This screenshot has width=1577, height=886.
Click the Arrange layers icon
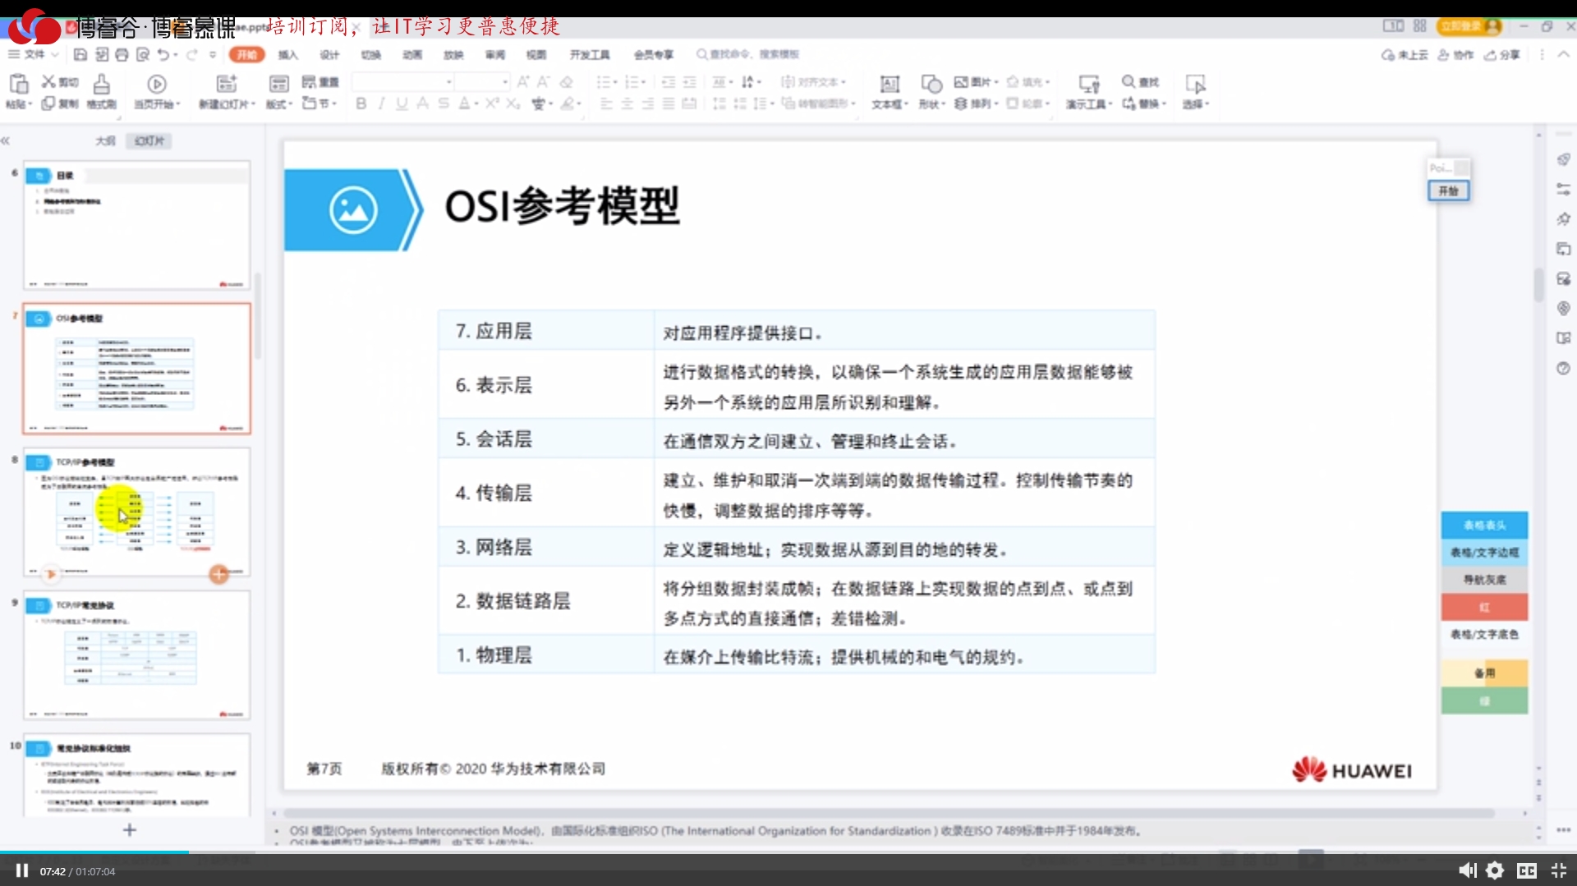pyautogui.click(x=961, y=103)
